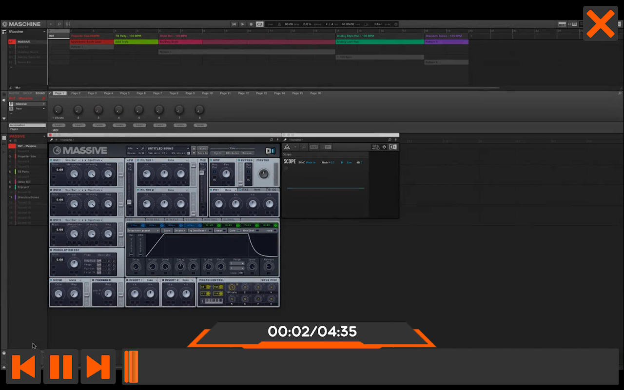Select the Older Bro sound slot

point(27,182)
